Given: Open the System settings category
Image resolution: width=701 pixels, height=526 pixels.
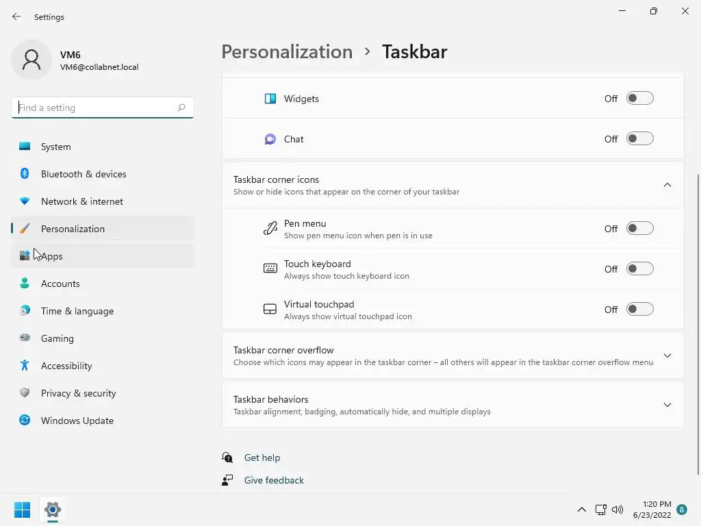Looking at the screenshot, I should pos(56,147).
